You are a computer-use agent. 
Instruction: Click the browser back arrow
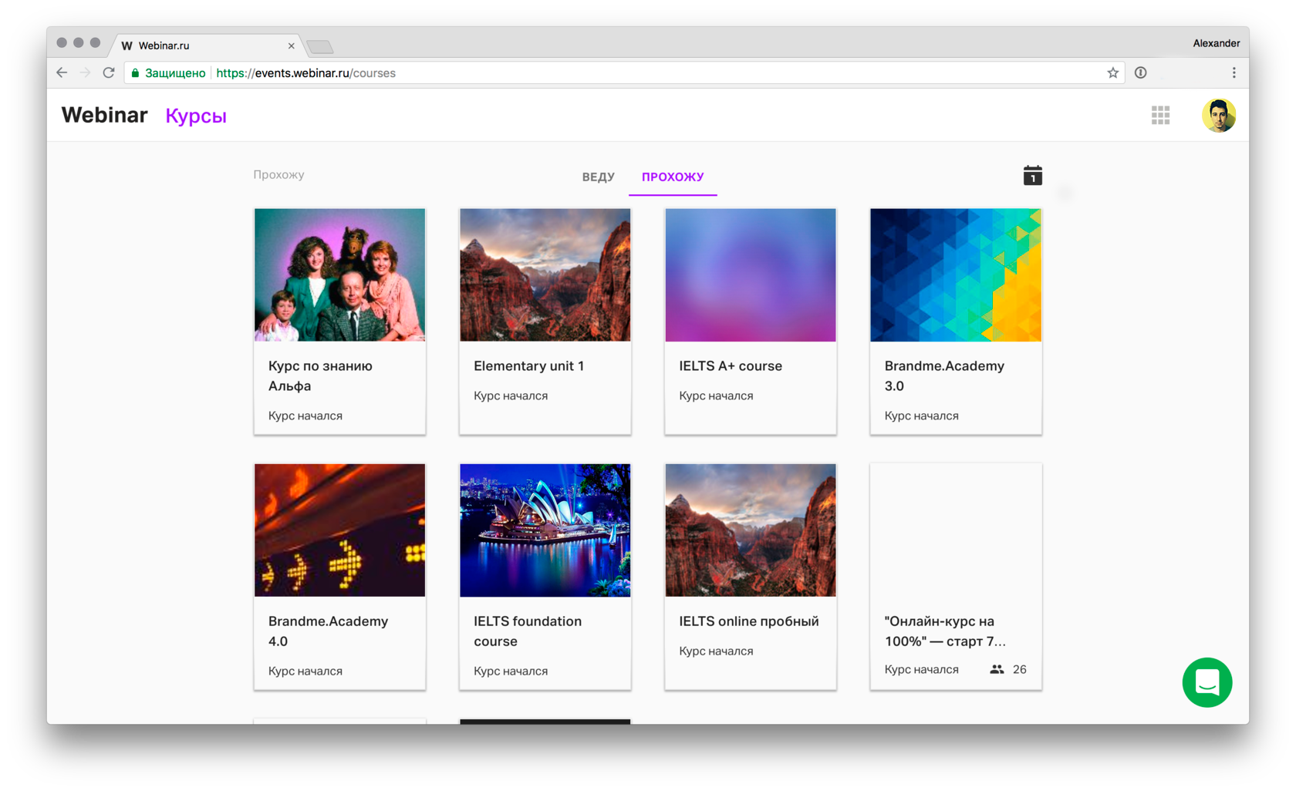[x=62, y=72]
